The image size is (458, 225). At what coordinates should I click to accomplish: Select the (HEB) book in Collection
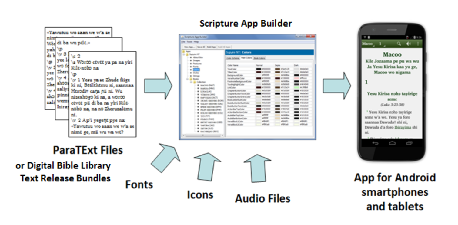pyautogui.click(x=211, y=122)
